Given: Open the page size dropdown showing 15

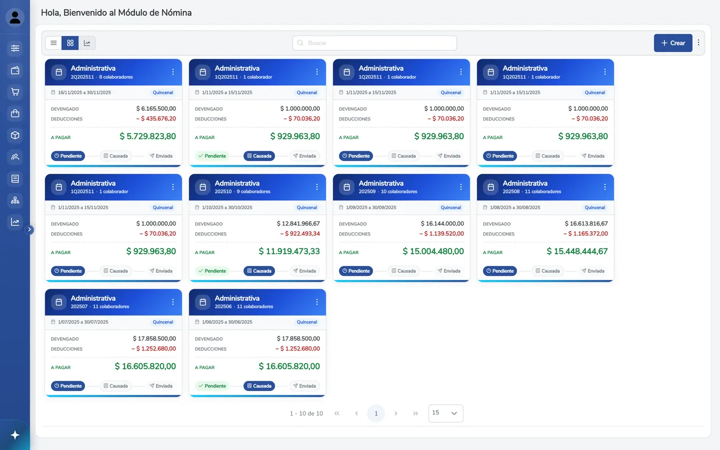Looking at the screenshot, I should 446,413.
